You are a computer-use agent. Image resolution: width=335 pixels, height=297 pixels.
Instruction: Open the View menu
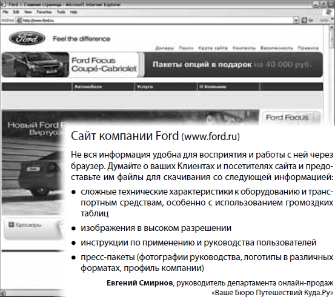(28, 12)
